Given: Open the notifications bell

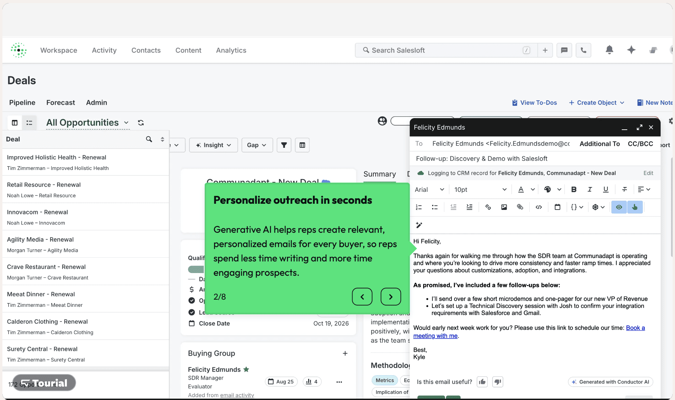Looking at the screenshot, I should coord(609,50).
